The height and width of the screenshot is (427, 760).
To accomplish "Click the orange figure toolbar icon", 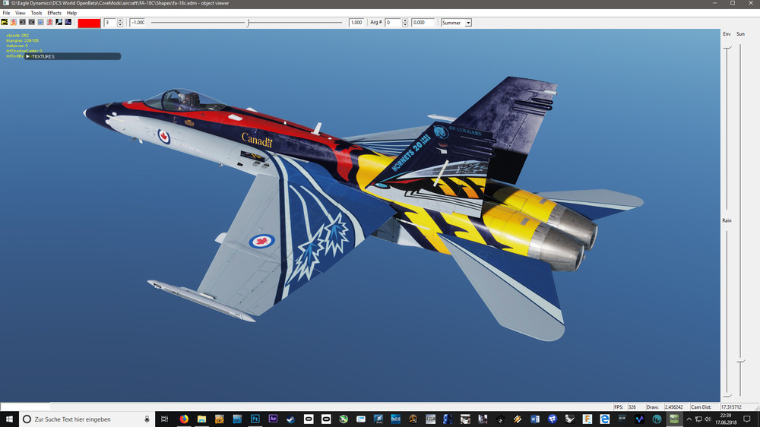I will point(14,22).
